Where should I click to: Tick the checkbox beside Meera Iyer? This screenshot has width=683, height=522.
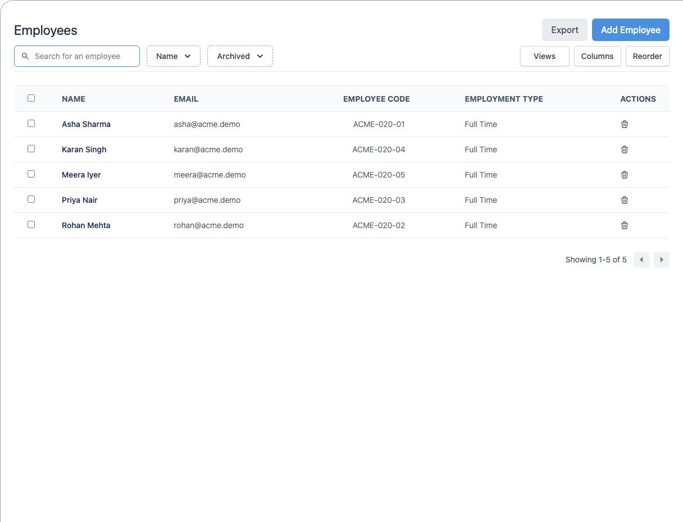[31, 174]
